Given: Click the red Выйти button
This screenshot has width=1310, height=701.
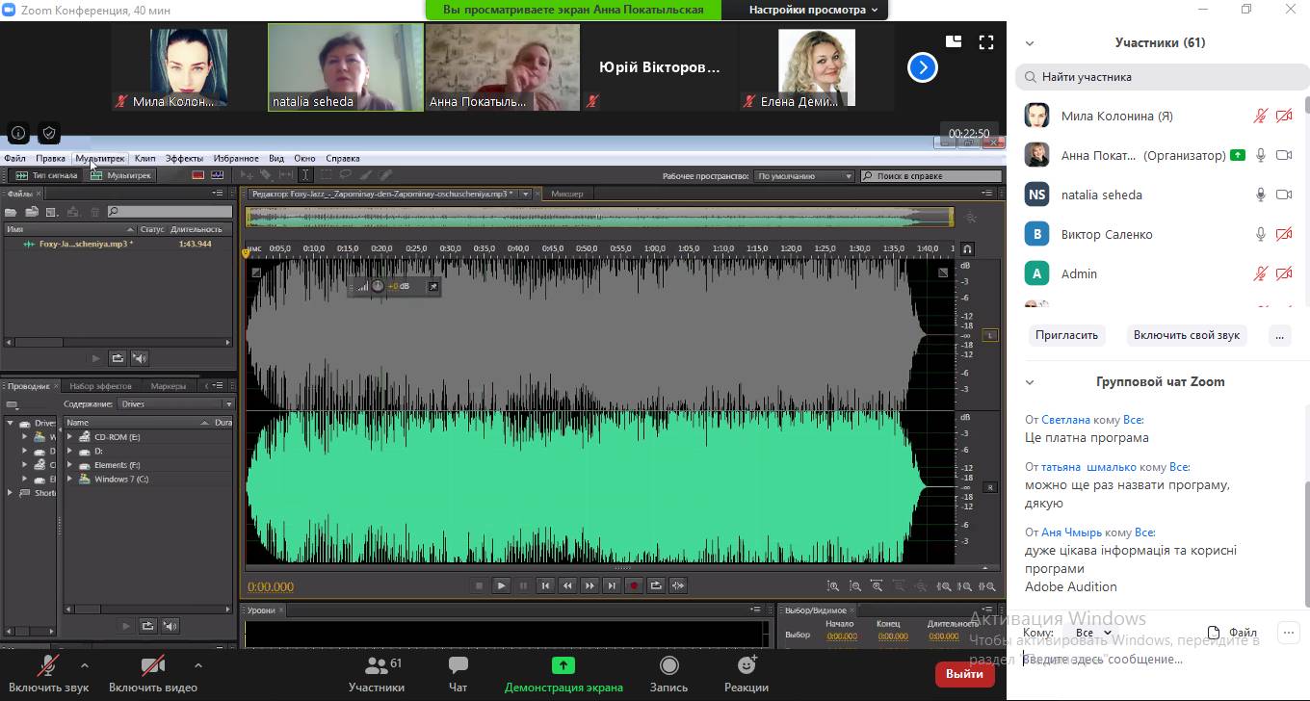Looking at the screenshot, I should pyautogui.click(x=964, y=674).
